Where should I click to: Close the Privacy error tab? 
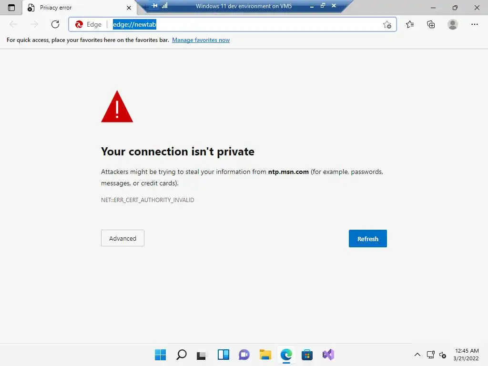point(129,8)
